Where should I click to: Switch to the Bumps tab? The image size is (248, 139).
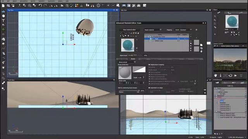(x=133, y=59)
